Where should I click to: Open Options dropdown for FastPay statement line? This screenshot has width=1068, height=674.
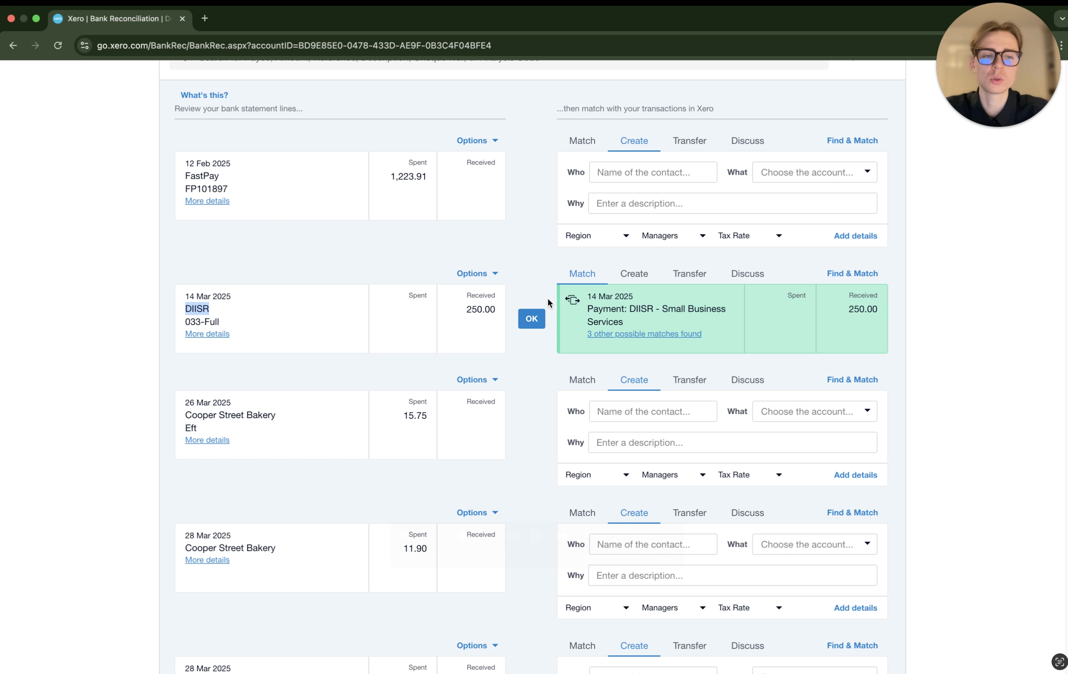477,140
